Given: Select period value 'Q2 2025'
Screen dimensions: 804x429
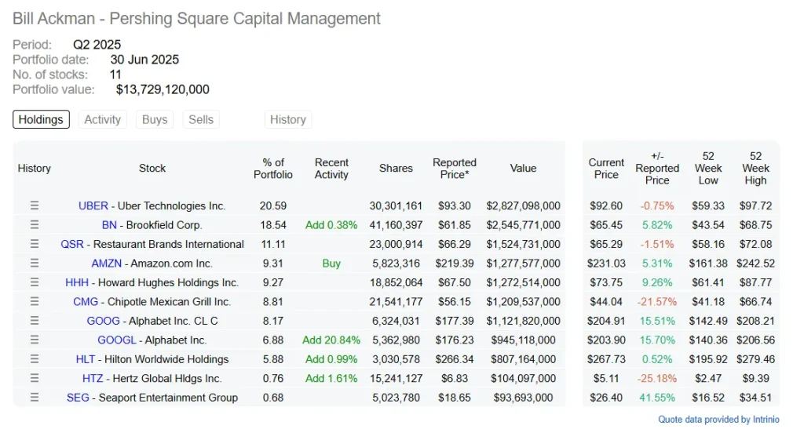Looking at the screenshot, I should (97, 45).
